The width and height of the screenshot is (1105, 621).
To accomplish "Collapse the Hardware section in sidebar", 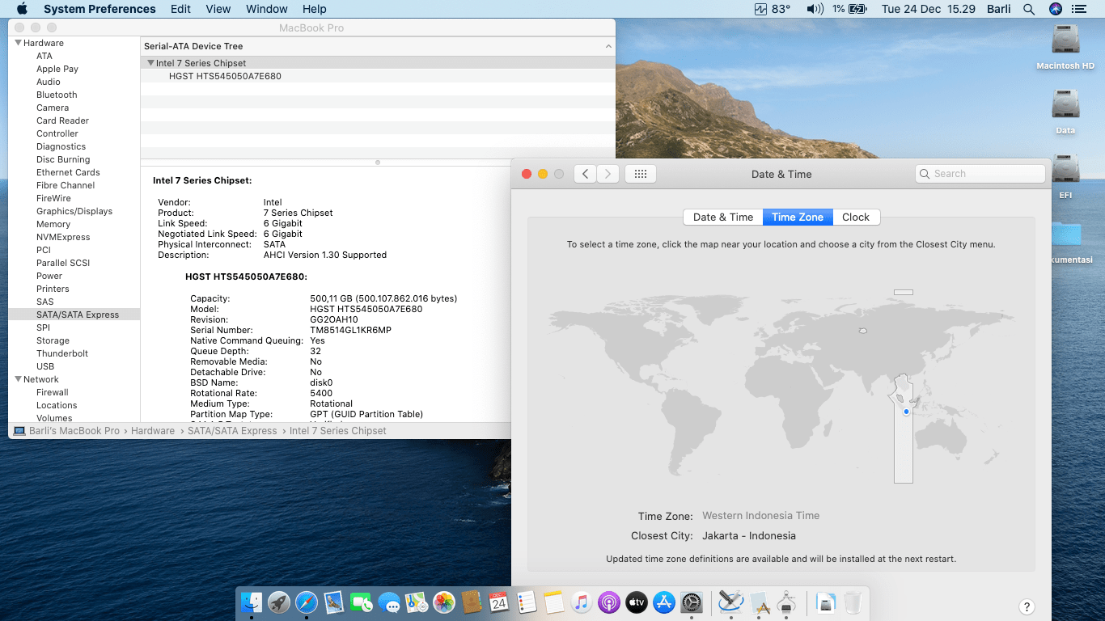I will [x=18, y=43].
